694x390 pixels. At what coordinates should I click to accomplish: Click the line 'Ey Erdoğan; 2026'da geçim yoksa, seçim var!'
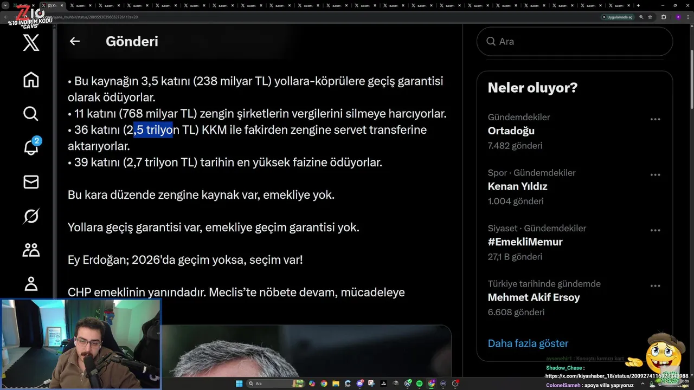coord(185,259)
